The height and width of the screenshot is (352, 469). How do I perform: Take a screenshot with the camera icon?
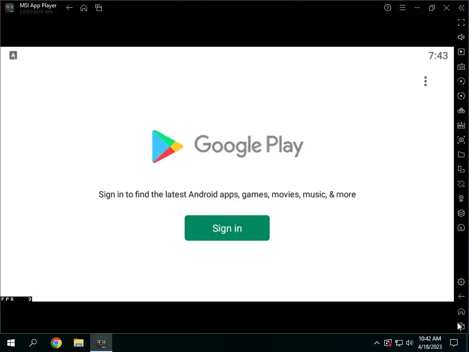click(461, 140)
